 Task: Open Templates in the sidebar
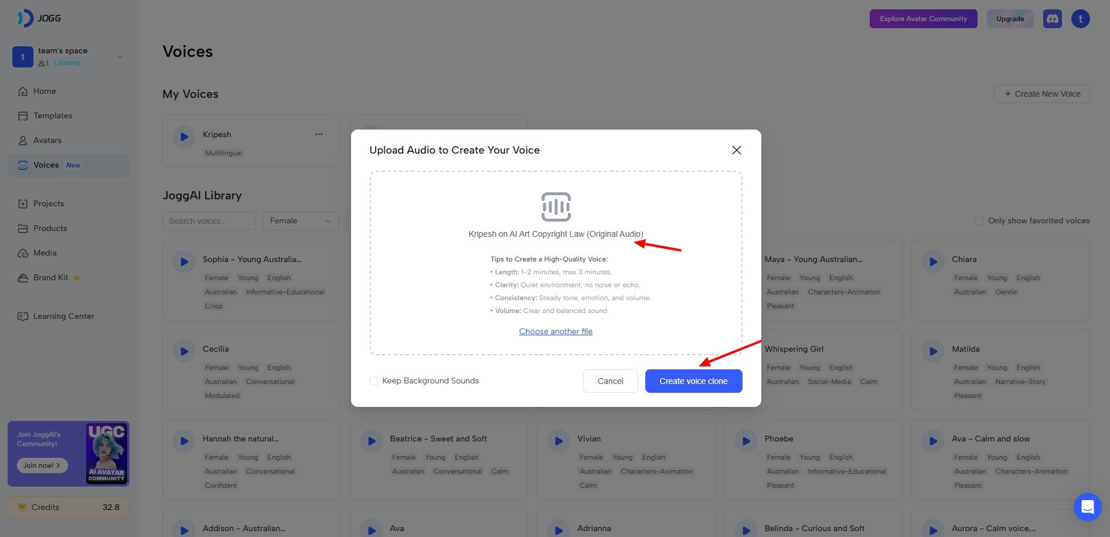tap(53, 116)
